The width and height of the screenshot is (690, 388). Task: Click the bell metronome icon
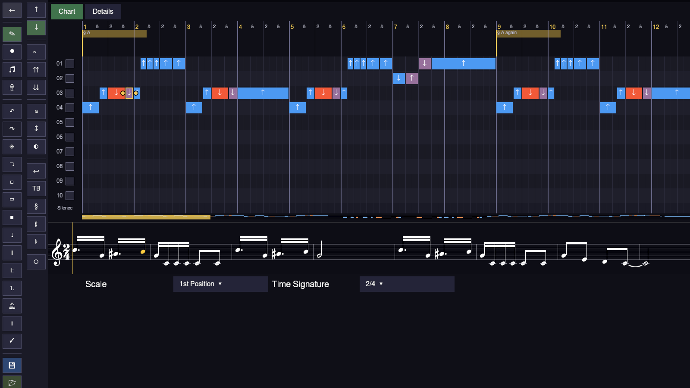pos(12,306)
